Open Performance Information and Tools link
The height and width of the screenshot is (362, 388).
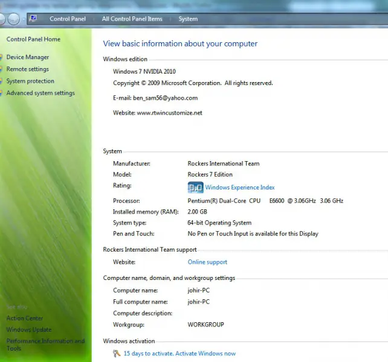click(45, 345)
